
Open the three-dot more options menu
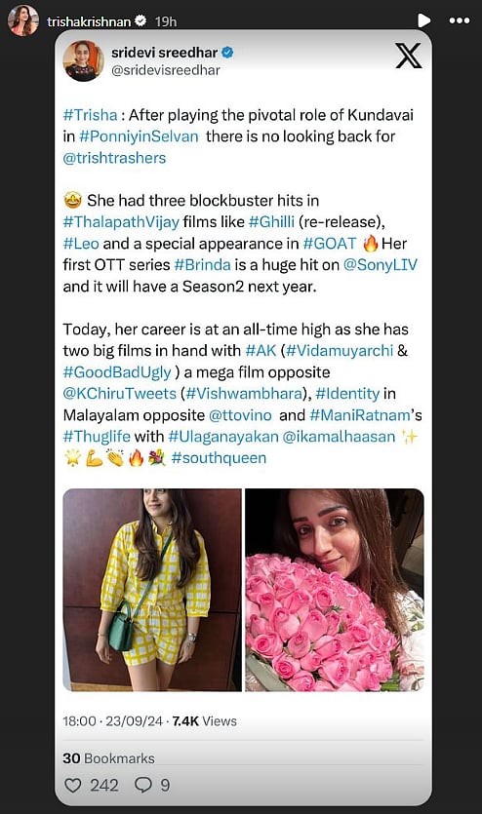click(x=460, y=20)
